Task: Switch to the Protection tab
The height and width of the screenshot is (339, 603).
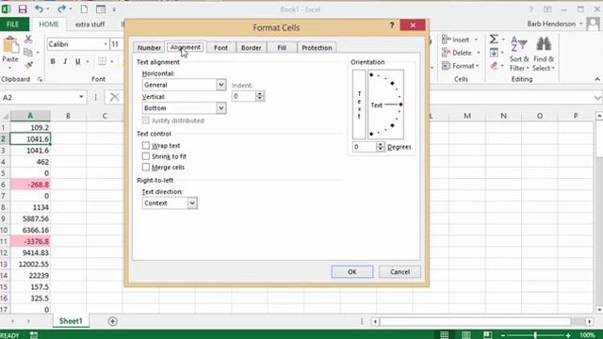Action: [x=317, y=48]
